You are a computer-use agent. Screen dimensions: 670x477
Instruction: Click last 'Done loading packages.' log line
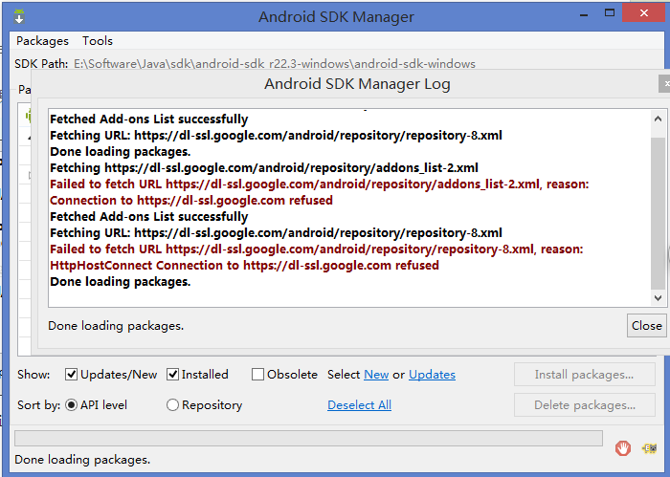point(120,282)
